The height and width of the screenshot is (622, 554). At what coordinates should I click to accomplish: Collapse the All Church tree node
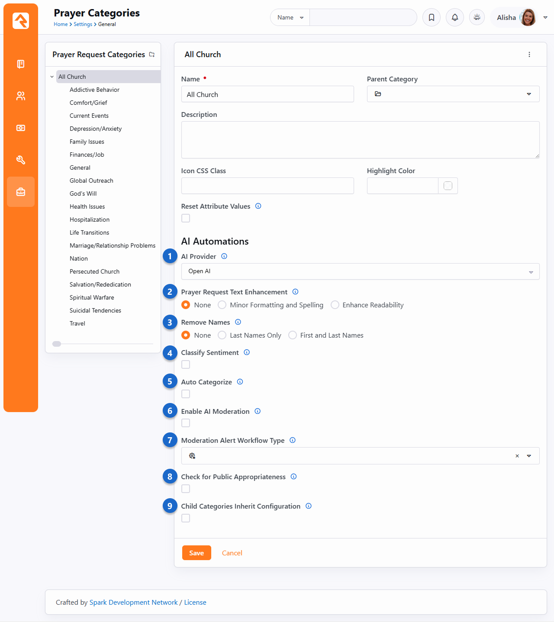(x=52, y=77)
